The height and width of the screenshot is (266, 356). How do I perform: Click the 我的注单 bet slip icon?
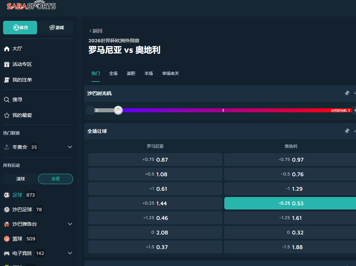pos(7,80)
